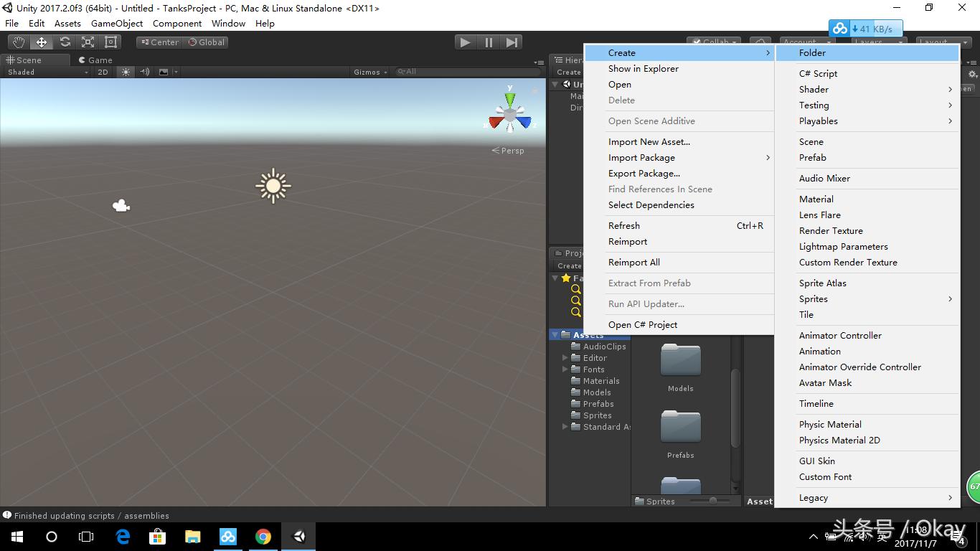
Task: Select the Hand pan tool
Action: pyautogui.click(x=18, y=42)
